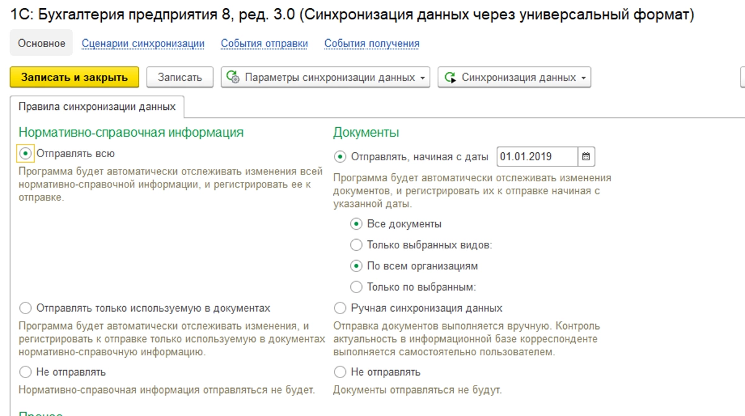Select the 'Правила синхронизации данных' tab
The height and width of the screenshot is (416, 745).
97,107
